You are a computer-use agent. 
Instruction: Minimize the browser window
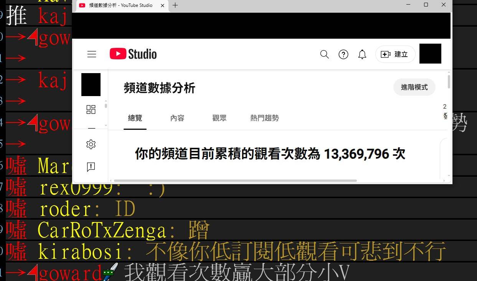tap(408, 5)
